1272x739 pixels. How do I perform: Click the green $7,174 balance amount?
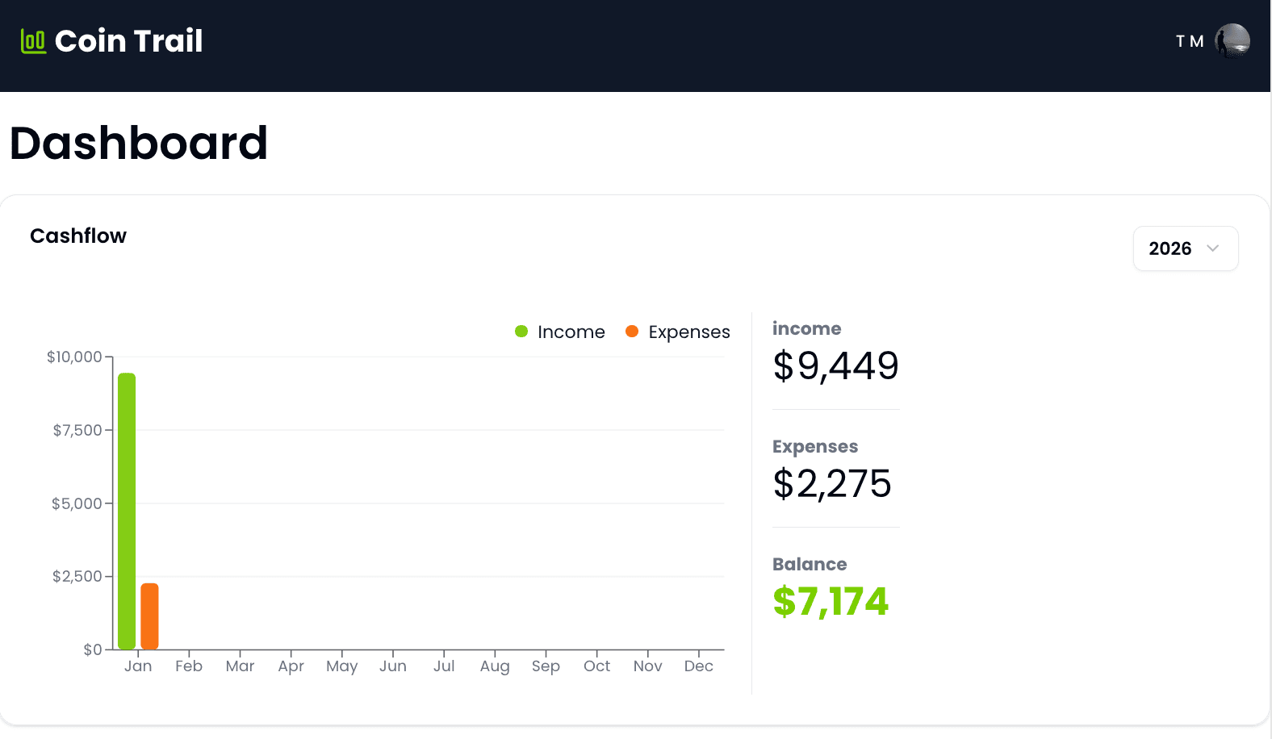(831, 602)
